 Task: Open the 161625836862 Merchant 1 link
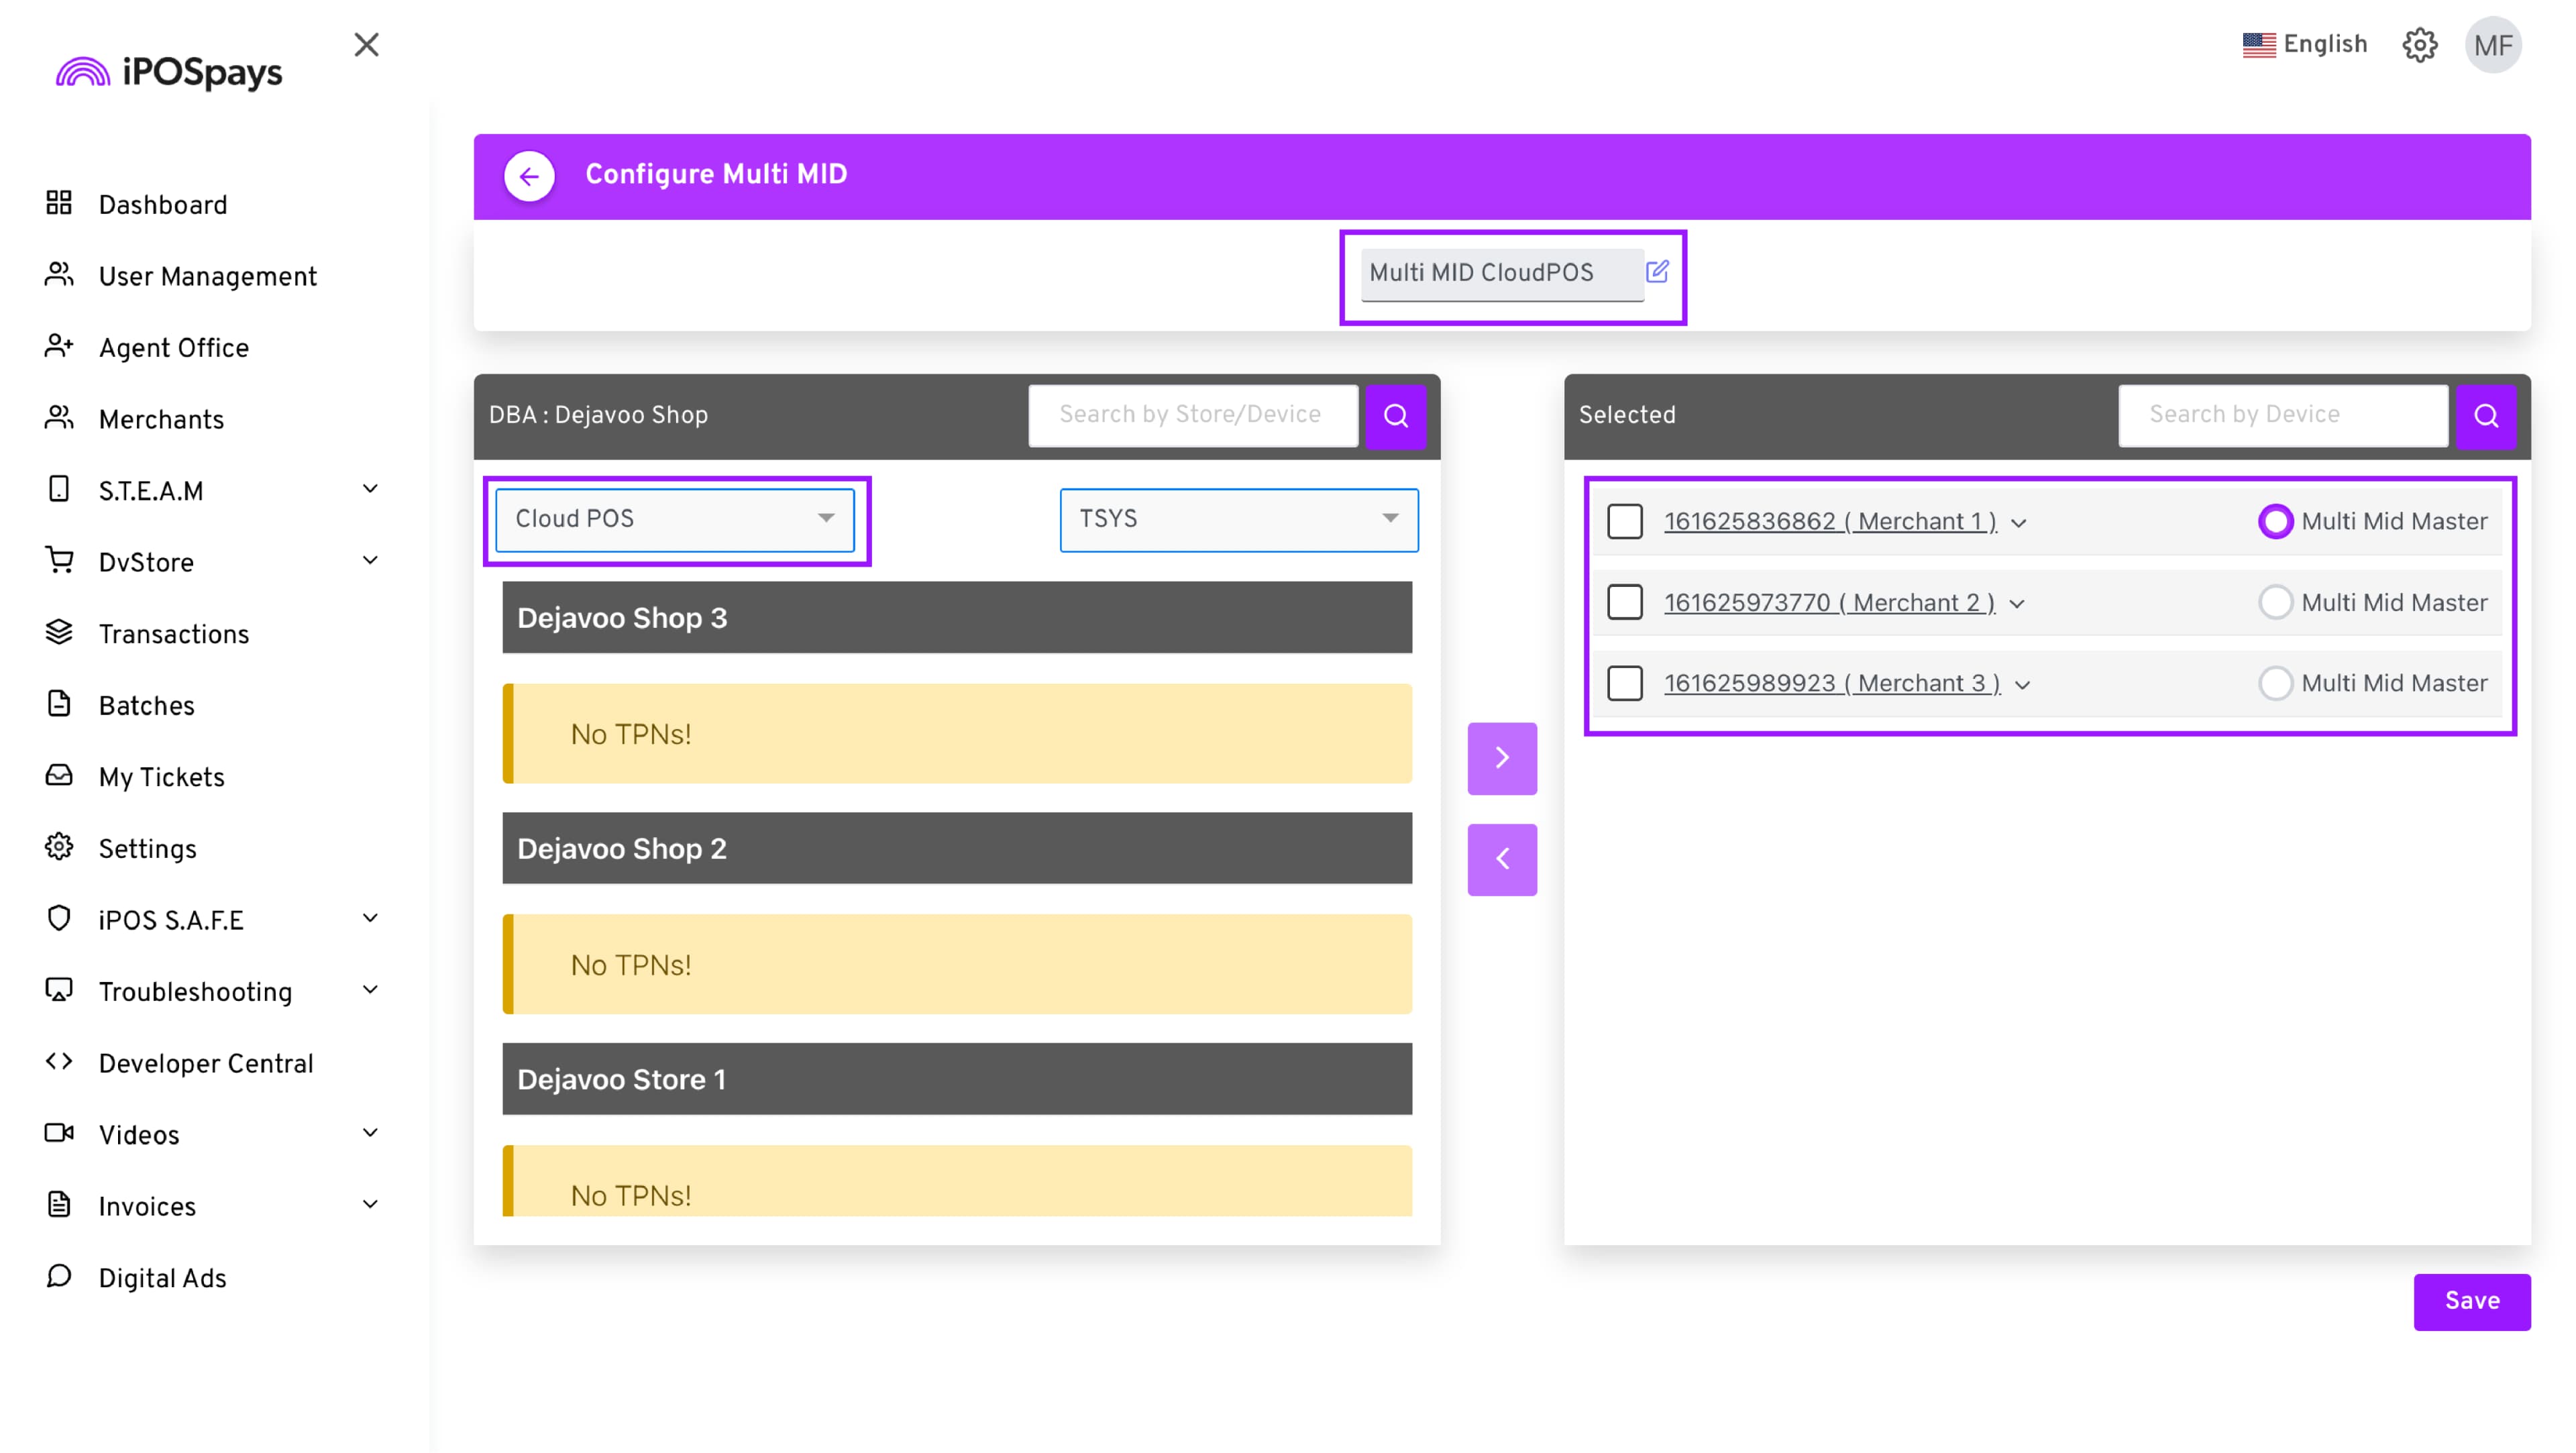tap(1829, 521)
